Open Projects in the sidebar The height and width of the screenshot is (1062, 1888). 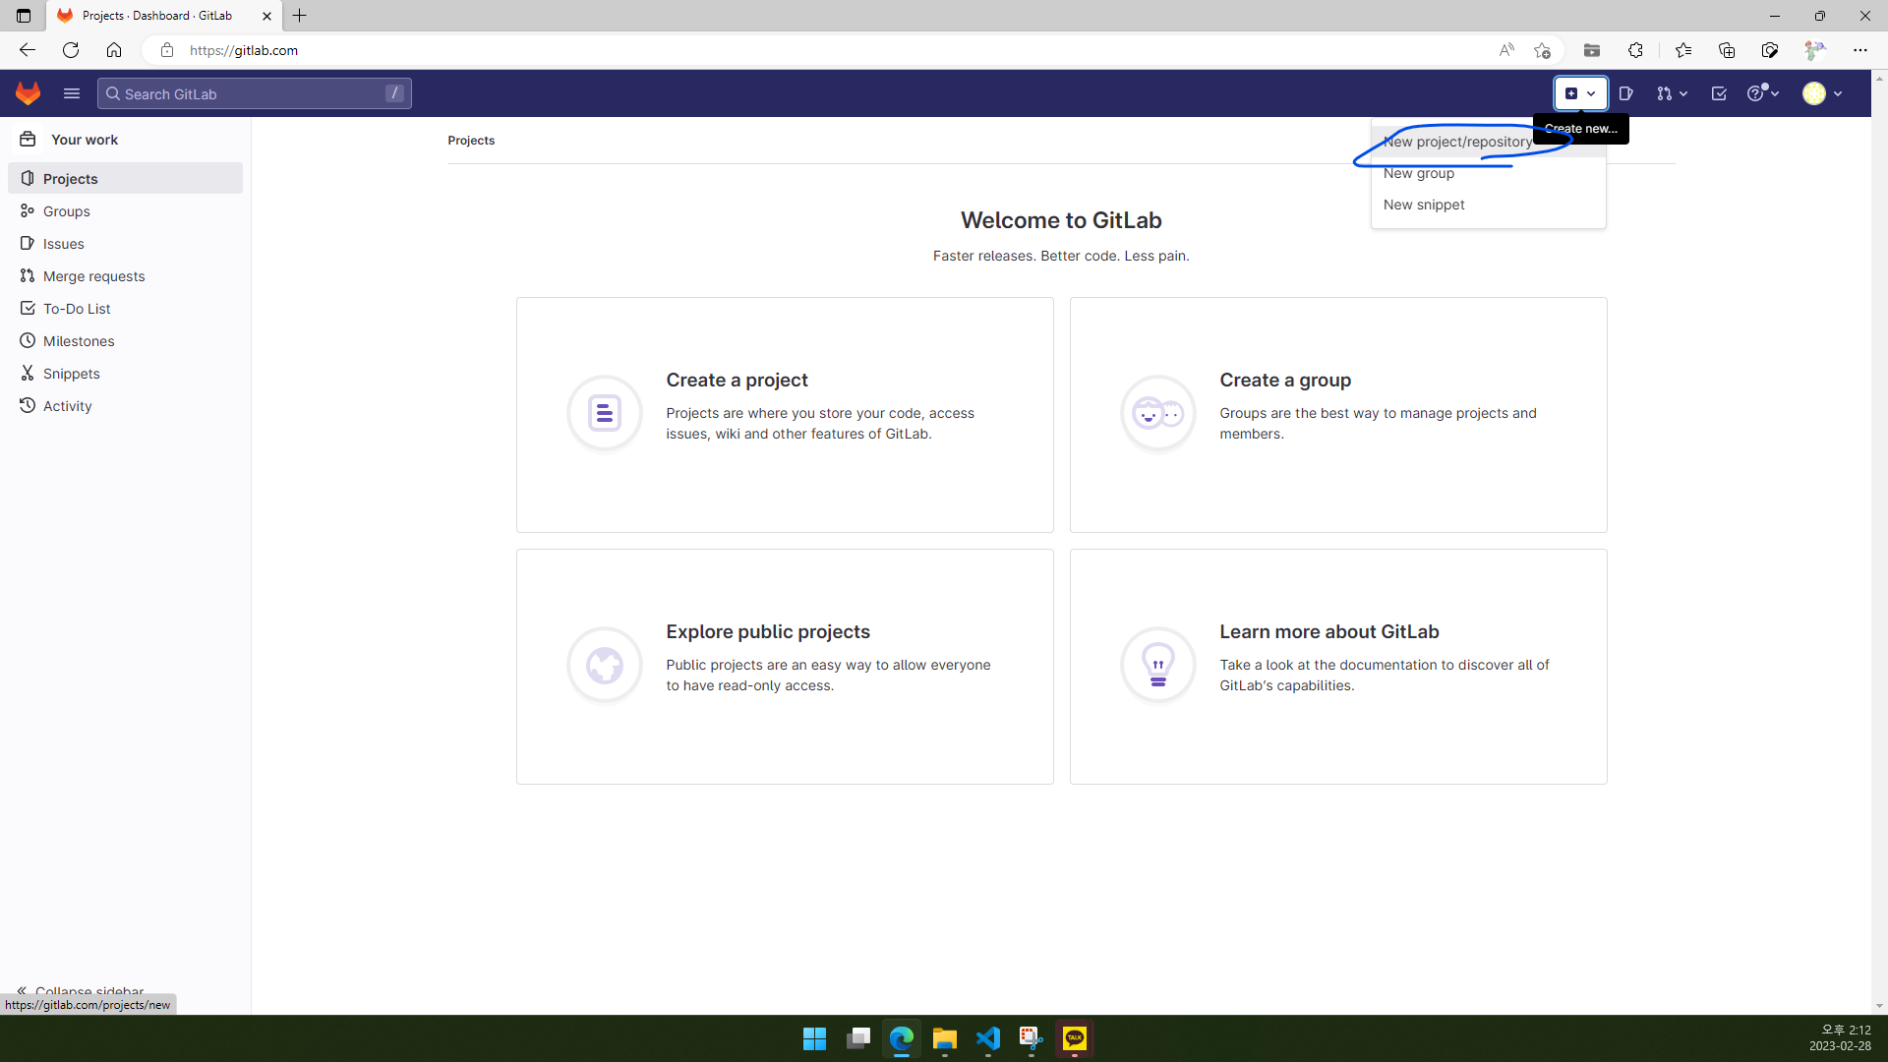tap(125, 178)
